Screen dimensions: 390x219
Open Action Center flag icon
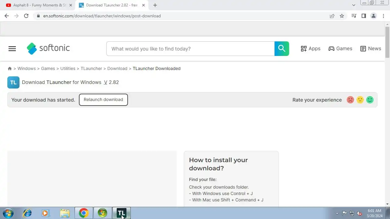tap(345, 213)
